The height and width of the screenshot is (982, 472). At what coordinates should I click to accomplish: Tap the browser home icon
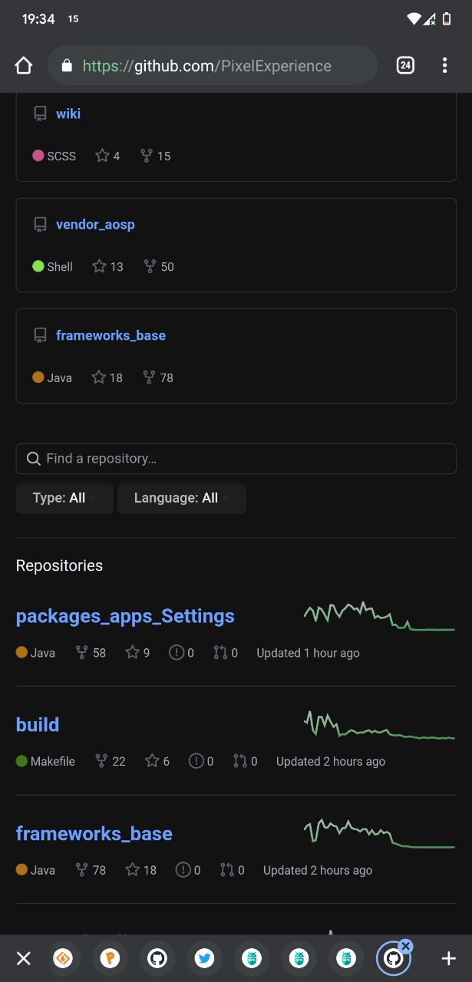pos(24,65)
